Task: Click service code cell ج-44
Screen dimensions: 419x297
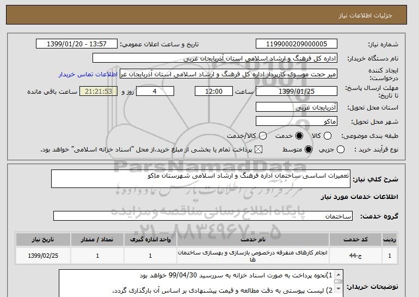Action: click(355, 256)
